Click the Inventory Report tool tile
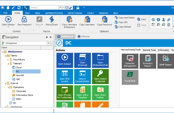Screen dimensions: 174x113 pos(148,61)
